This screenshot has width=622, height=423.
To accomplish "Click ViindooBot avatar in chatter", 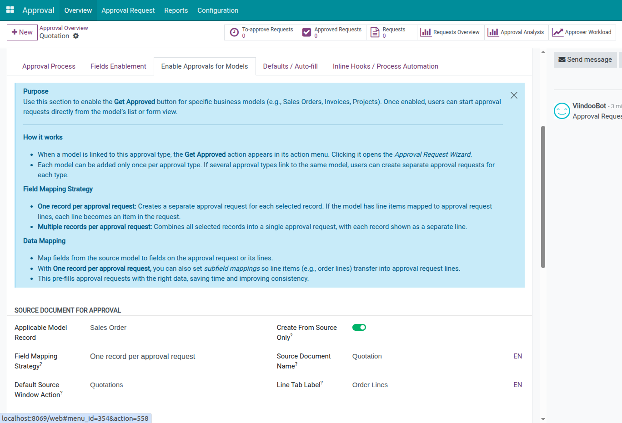I will click(562, 111).
